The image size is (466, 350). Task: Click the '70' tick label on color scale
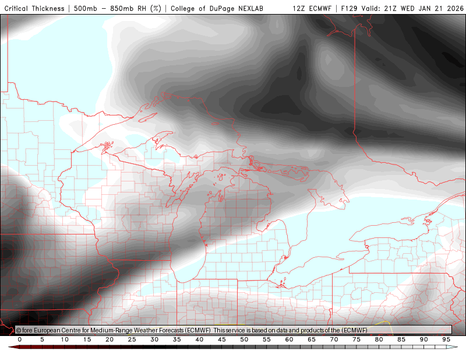[x=334, y=339]
